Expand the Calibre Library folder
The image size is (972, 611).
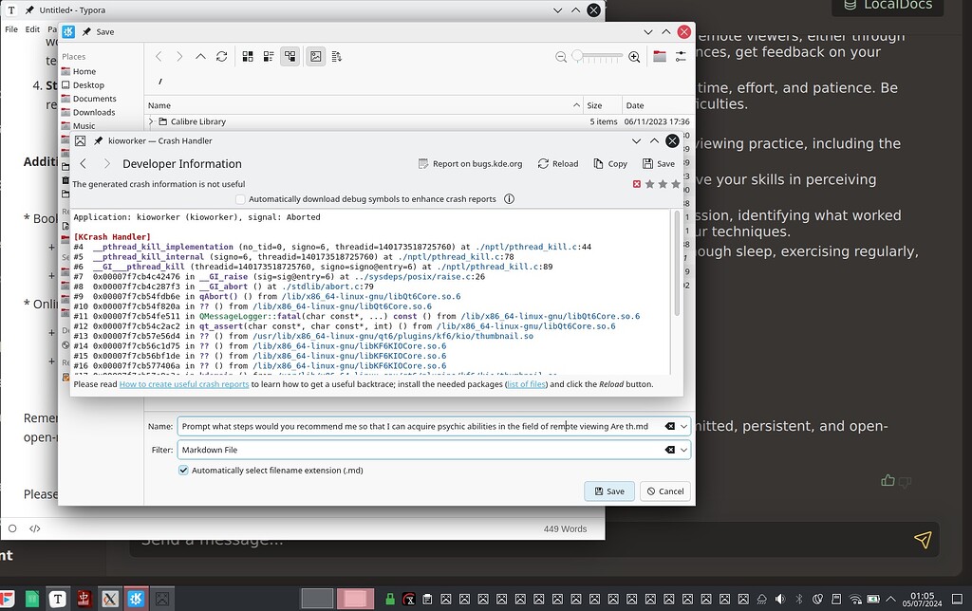coord(151,121)
